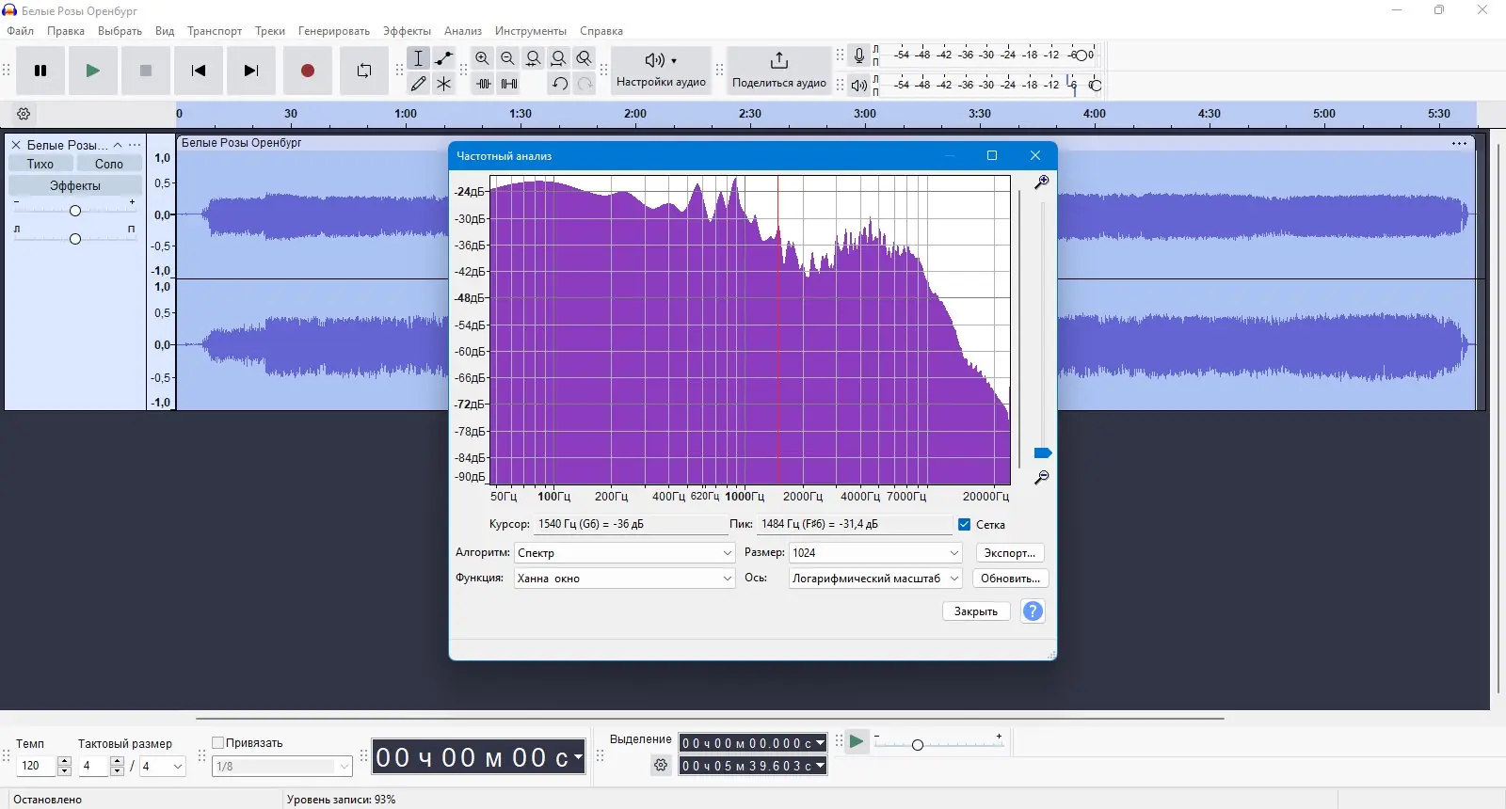Click the Zoom toggle icon
The height and width of the screenshot is (809, 1506).
585,58
